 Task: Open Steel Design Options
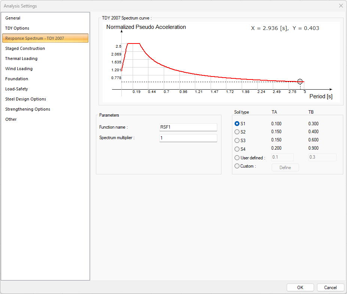click(x=25, y=99)
